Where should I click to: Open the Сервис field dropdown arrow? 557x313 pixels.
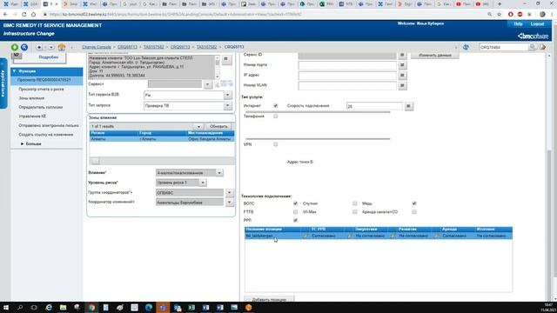[207, 84]
